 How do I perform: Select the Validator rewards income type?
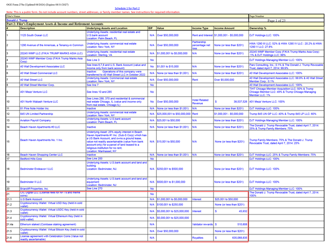click(x=202, y=225)
